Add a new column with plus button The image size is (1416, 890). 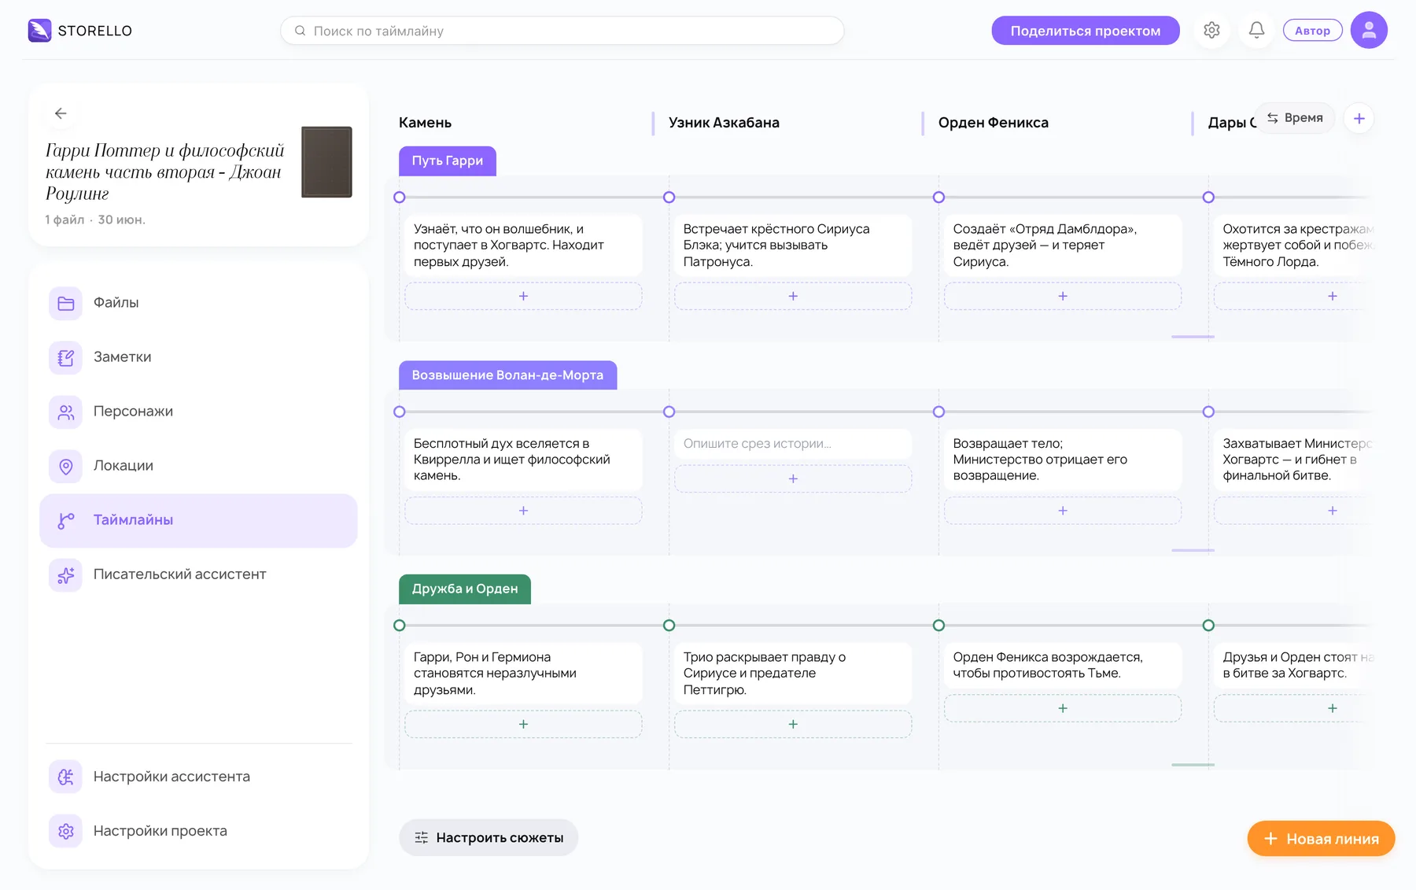coord(1359,119)
